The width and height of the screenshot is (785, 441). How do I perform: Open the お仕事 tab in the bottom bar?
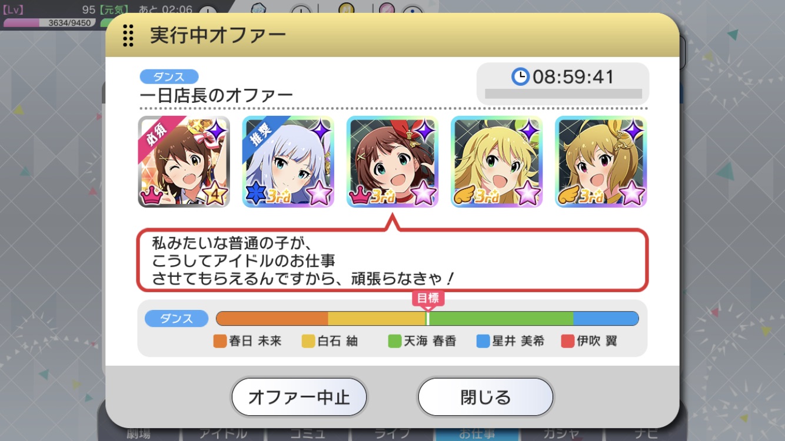477,433
